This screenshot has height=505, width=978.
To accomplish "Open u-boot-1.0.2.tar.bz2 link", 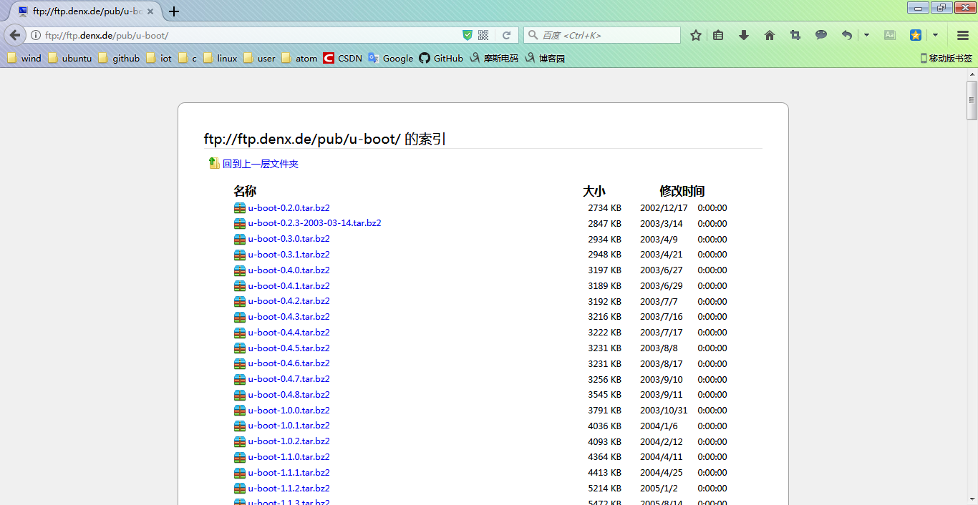I will 289,441.
